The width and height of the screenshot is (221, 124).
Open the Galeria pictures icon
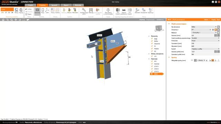[57, 11]
